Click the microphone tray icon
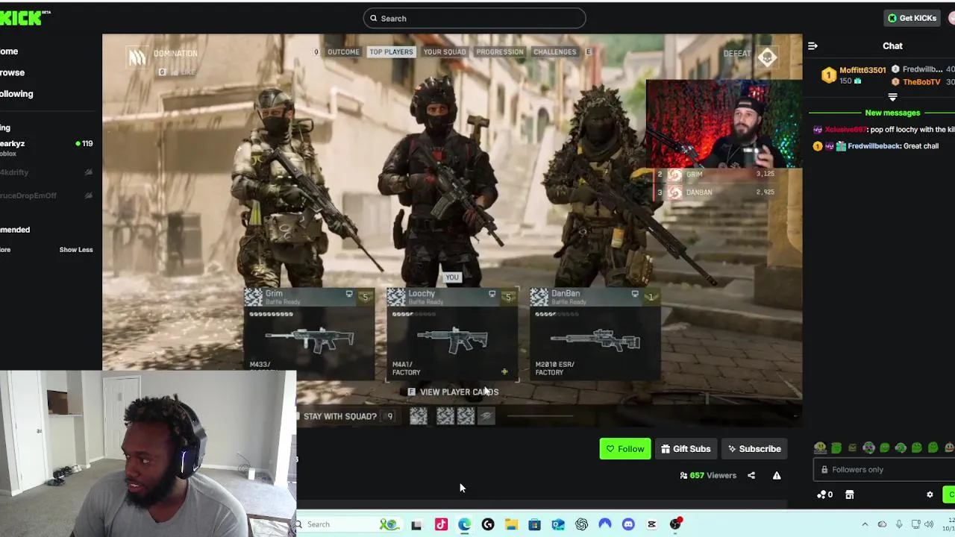 [x=899, y=525]
